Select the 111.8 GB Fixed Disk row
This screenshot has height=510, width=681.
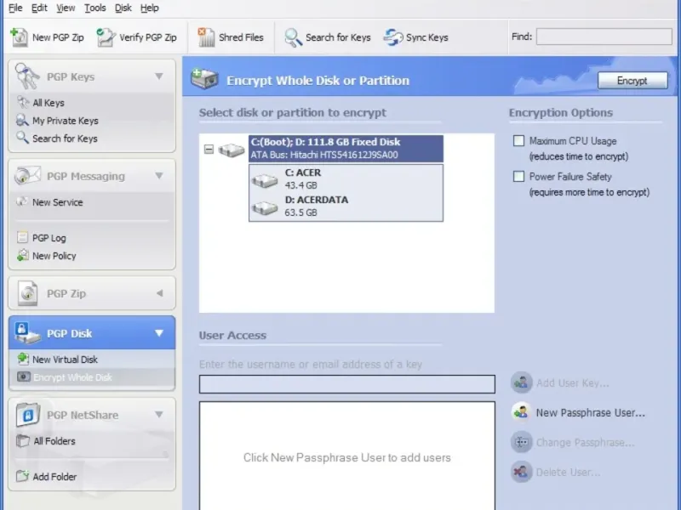[x=346, y=148]
